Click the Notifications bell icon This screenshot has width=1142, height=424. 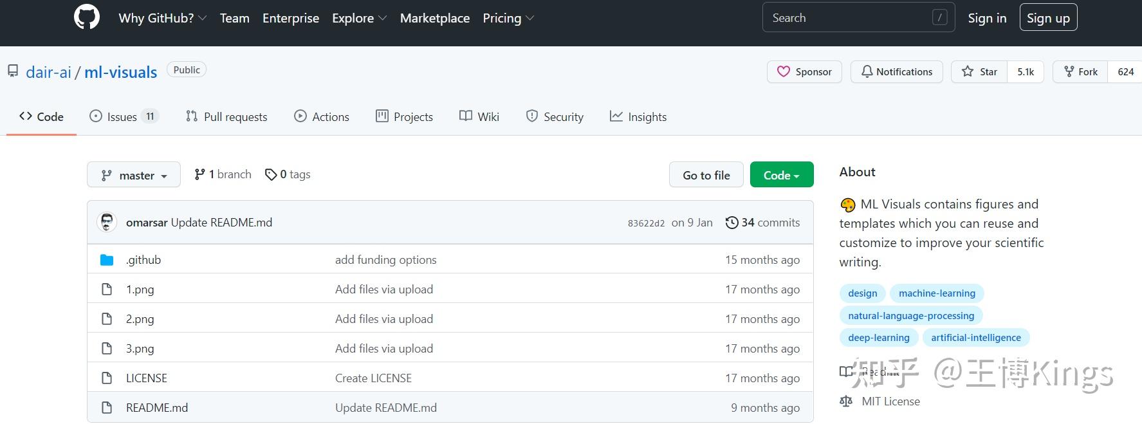pos(867,71)
